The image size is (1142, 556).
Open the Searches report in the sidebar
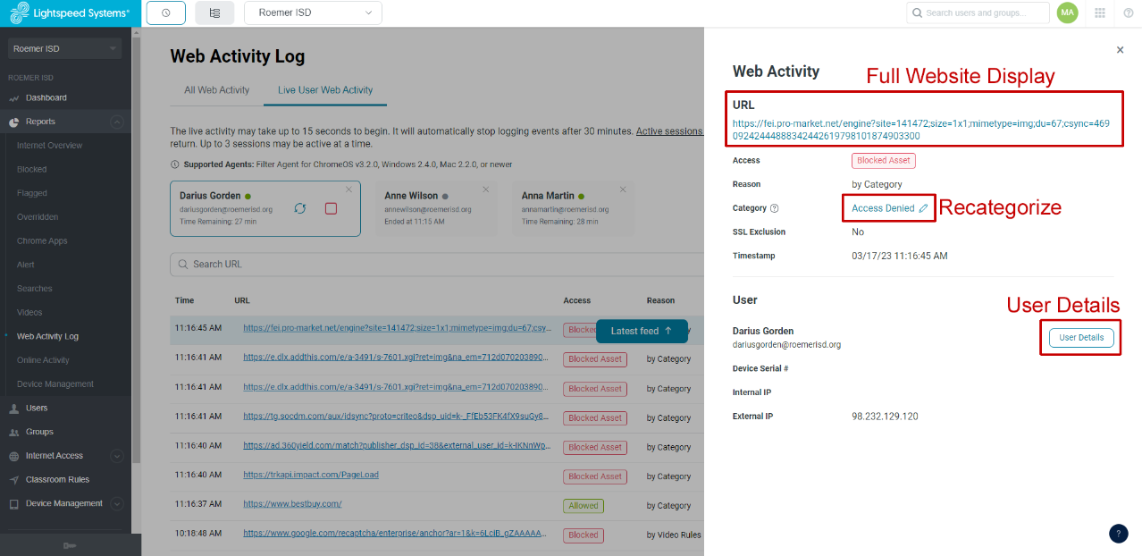(x=33, y=288)
